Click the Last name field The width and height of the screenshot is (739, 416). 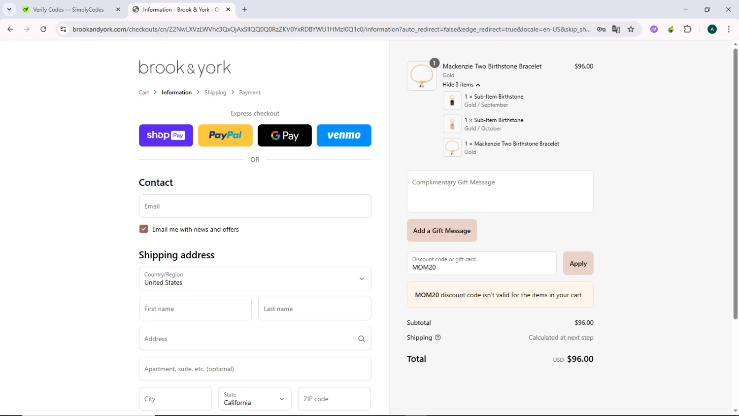(x=314, y=309)
